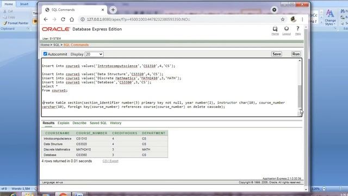348x196 pixels.
Task: Open a new browser tab
Action: click(113, 10)
